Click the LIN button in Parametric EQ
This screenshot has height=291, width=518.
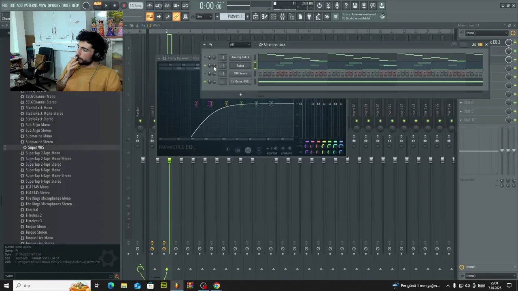[238, 150]
